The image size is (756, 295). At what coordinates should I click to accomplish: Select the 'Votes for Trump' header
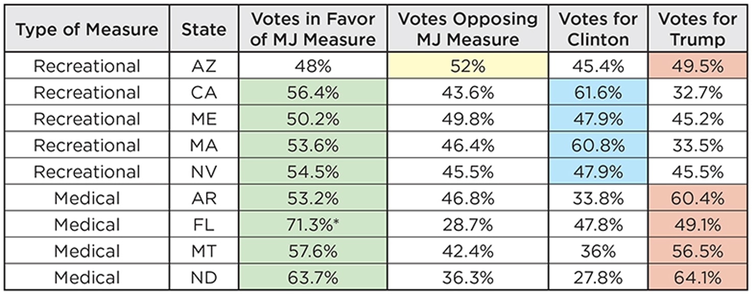[x=698, y=30]
